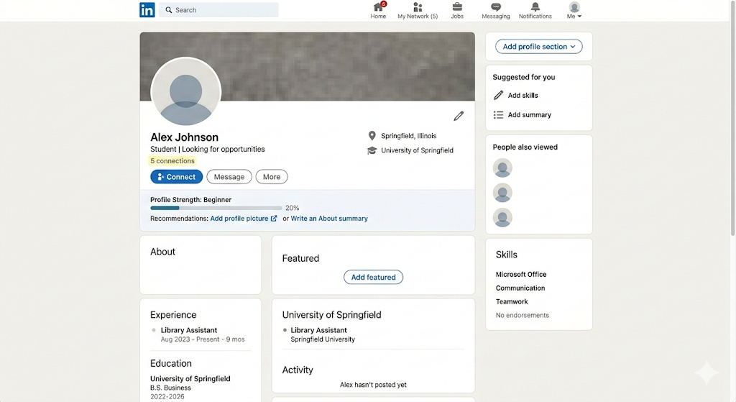
Task: Click the Profile Strength progress bar
Action: pos(216,208)
